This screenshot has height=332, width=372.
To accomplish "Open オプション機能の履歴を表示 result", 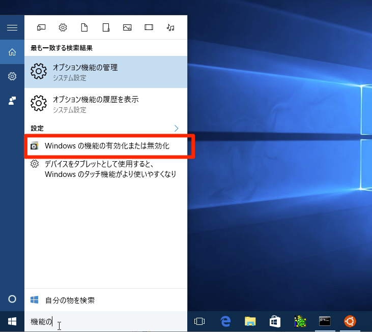I will click(x=106, y=104).
